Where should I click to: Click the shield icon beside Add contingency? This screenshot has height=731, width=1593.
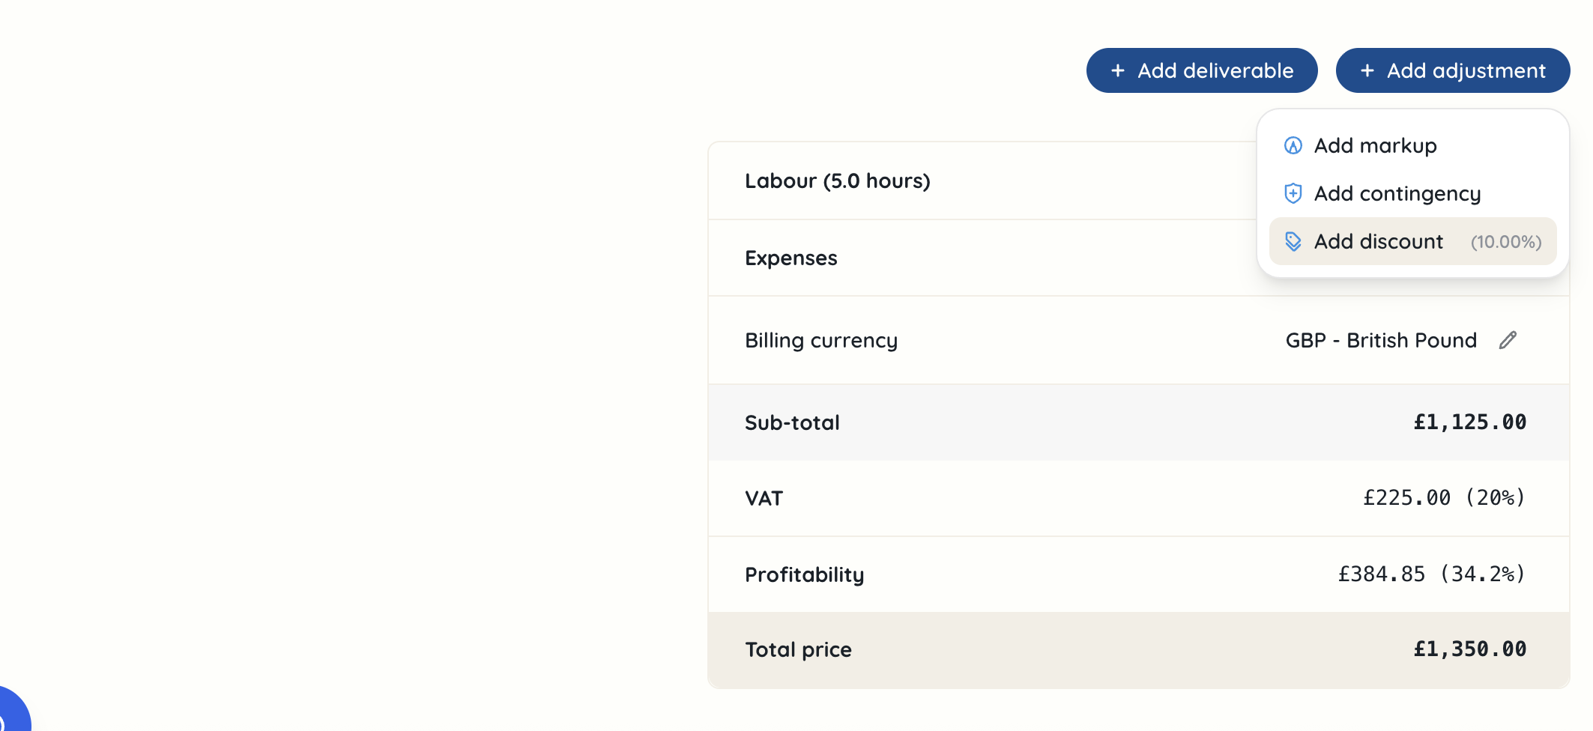1291,193
